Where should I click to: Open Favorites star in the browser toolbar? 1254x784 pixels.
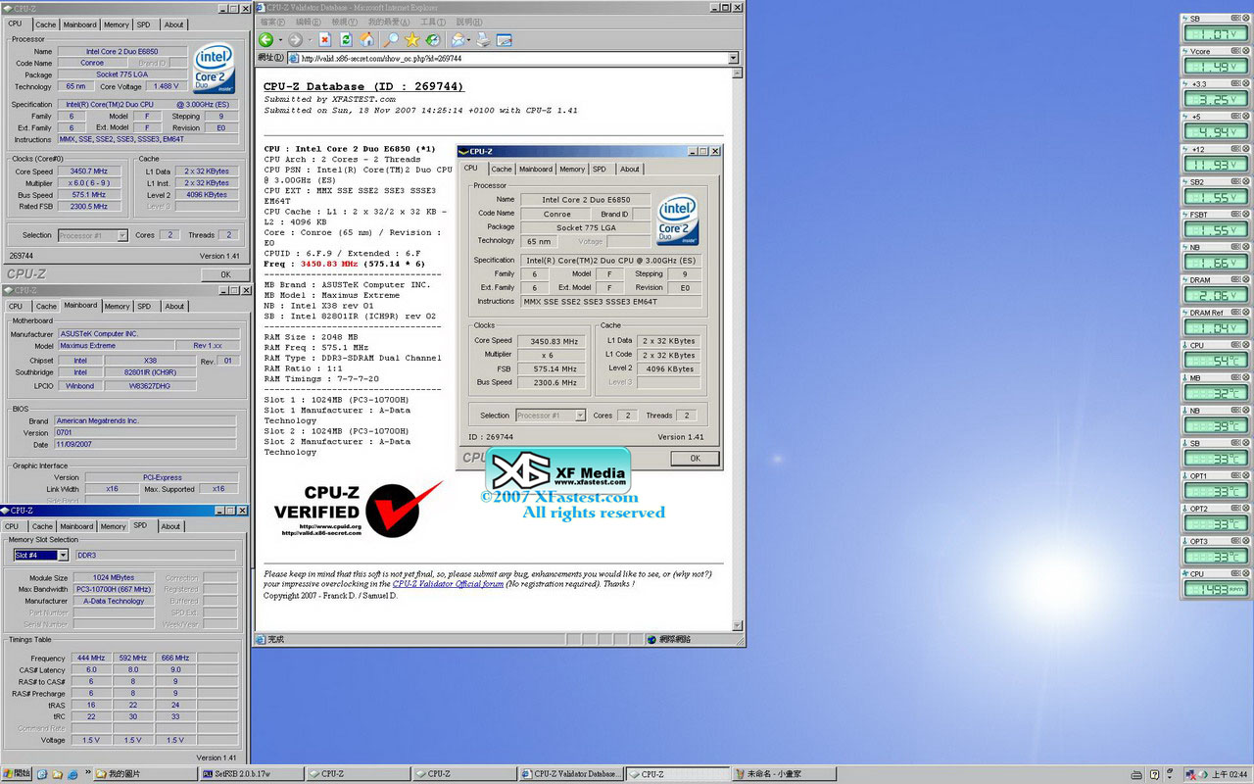point(411,40)
